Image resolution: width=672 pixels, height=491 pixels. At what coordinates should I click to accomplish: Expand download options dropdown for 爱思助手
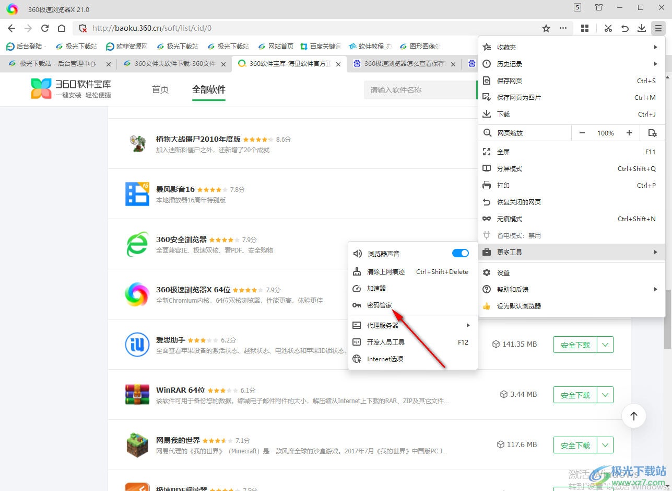tap(605, 345)
